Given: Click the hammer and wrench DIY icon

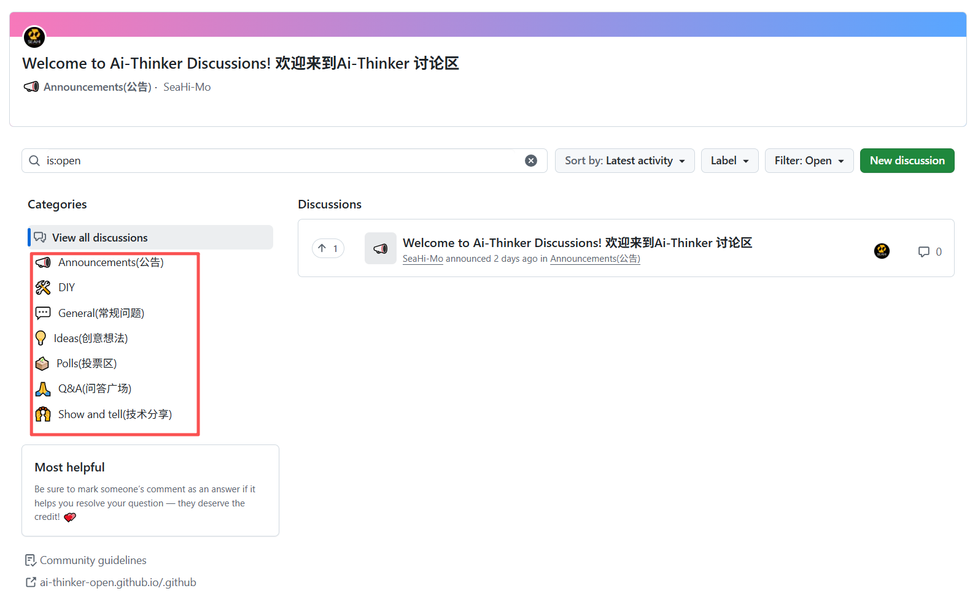Looking at the screenshot, I should coord(43,288).
